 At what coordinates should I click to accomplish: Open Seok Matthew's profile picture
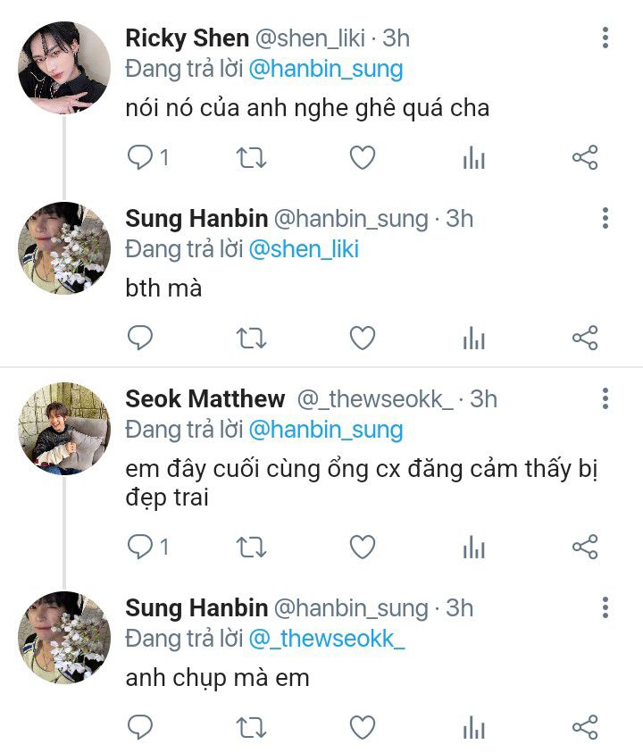coord(64,427)
